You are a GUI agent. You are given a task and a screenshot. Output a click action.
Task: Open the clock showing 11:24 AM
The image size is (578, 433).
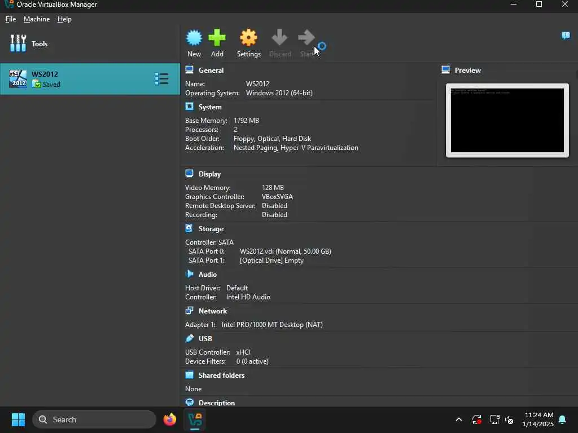pos(538,419)
